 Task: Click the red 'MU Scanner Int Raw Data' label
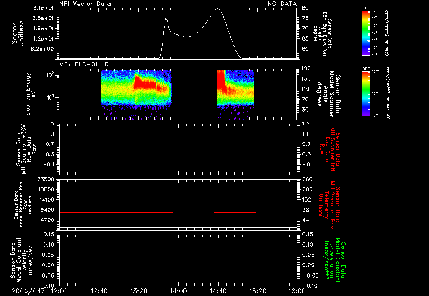coord(330,149)
